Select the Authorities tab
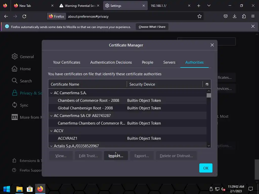 click(x=195, y=62)
